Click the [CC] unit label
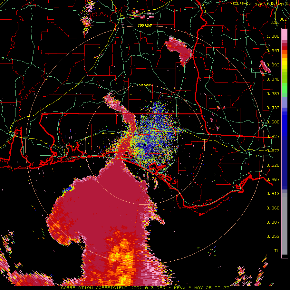The height and width of the screenshot is (290, 290). (275, 23)
